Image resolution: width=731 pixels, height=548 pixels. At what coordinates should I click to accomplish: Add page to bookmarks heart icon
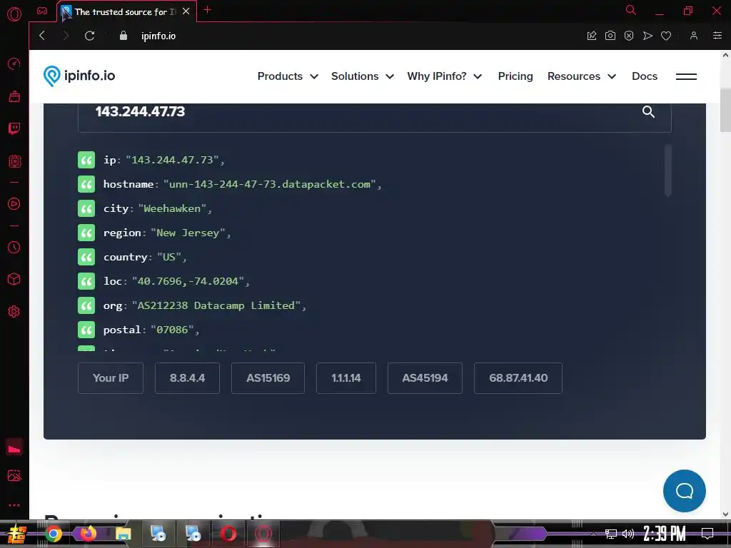[x=666, y=36]
